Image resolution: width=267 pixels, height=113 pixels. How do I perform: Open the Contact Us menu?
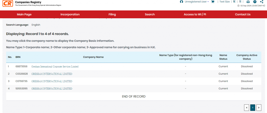tap(243, 15)
